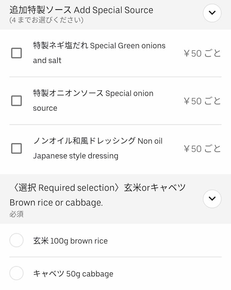The height and width of the screenshot is (290, 231).
Task: Tap the キャベツ 50g cabbage label
Action: pyautogui.click(x=73, y=274)
